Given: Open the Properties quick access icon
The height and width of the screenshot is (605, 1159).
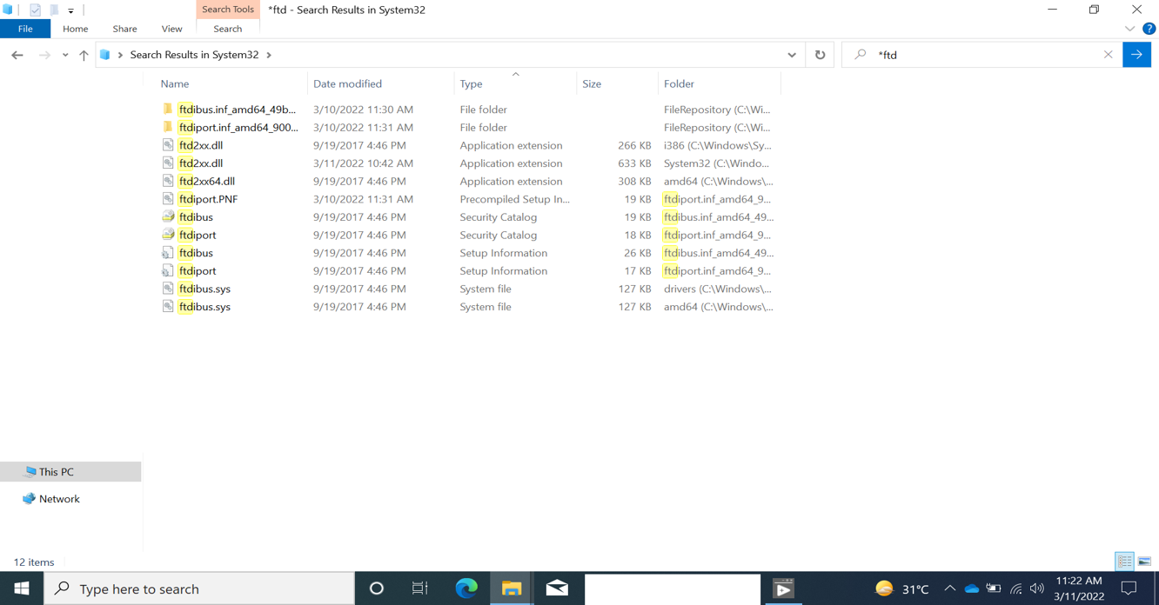Looking at the screenshot, I should coord(36,10).
